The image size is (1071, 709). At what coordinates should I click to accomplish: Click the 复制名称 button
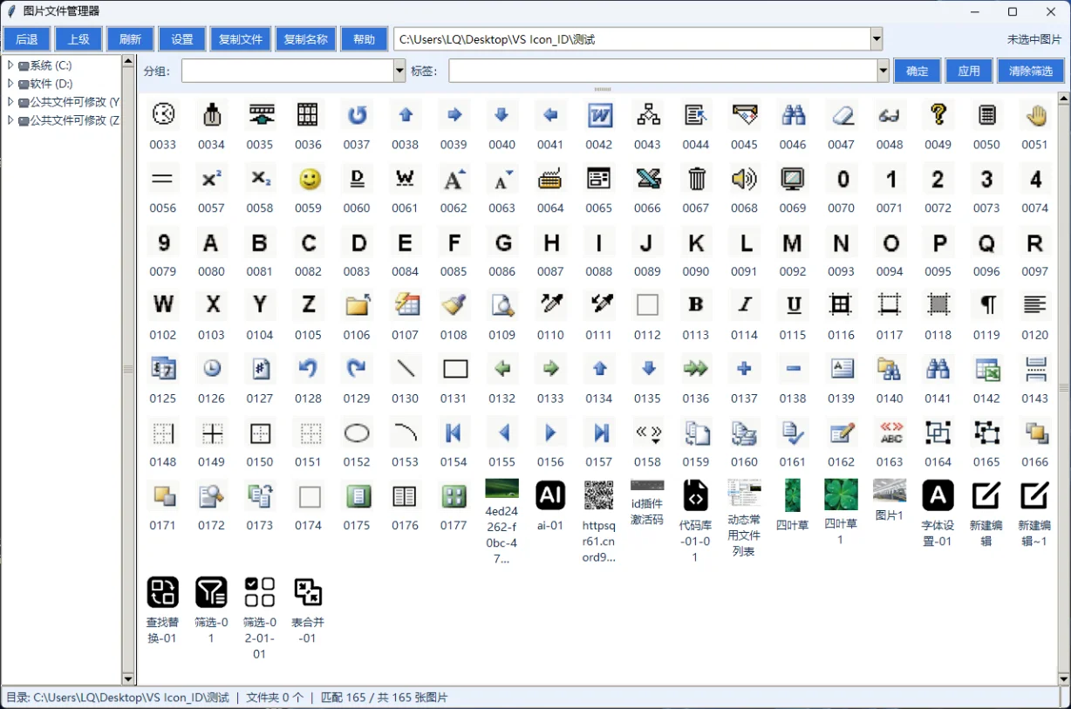pyautogui.click(x=306, y=39)
